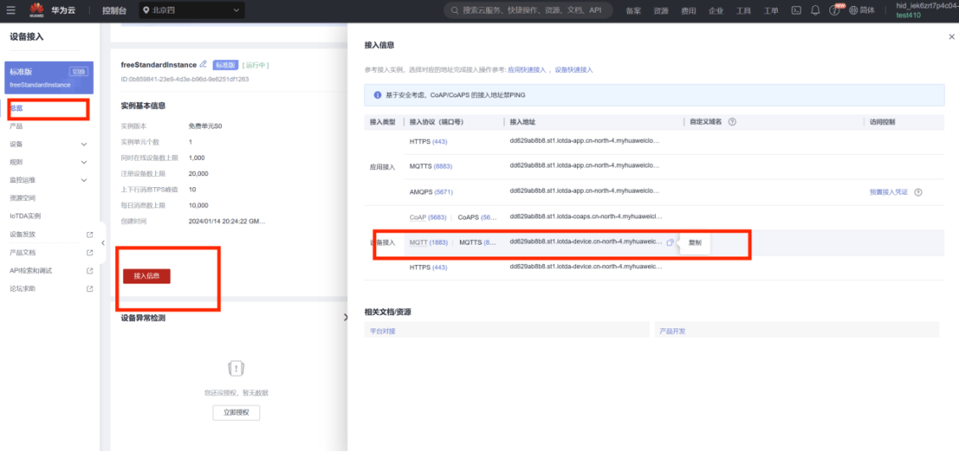
Task: Click the iotda-coaps access address
Action: tap(586, 217)
